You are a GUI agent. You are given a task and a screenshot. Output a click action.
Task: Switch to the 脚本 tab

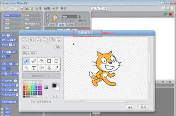52,25
